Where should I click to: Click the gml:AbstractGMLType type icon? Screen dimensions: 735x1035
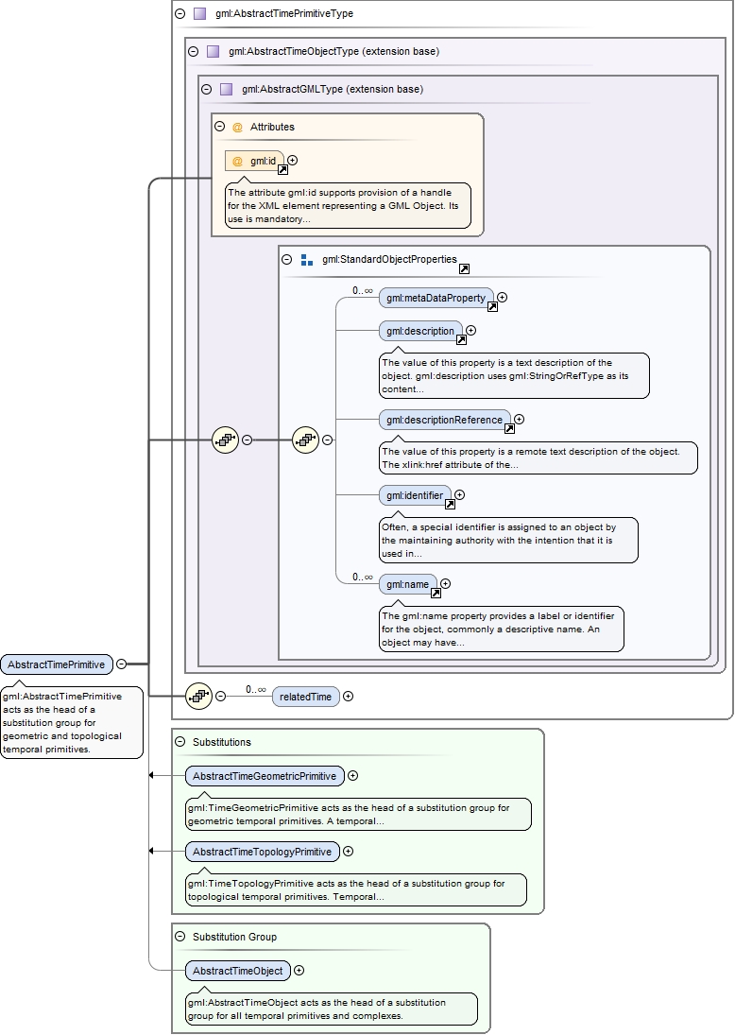[x=227, y=89]
